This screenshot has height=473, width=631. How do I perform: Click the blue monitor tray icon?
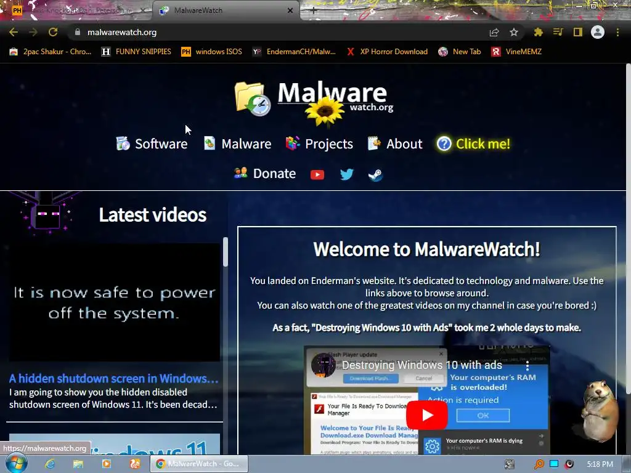(x=554, y=464)
